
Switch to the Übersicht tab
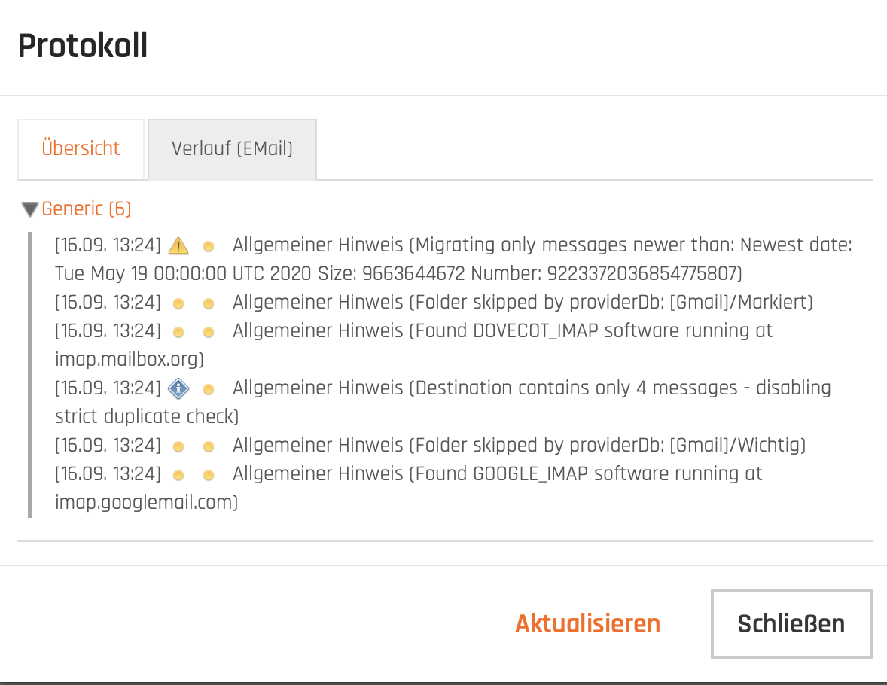coord(81,149)
